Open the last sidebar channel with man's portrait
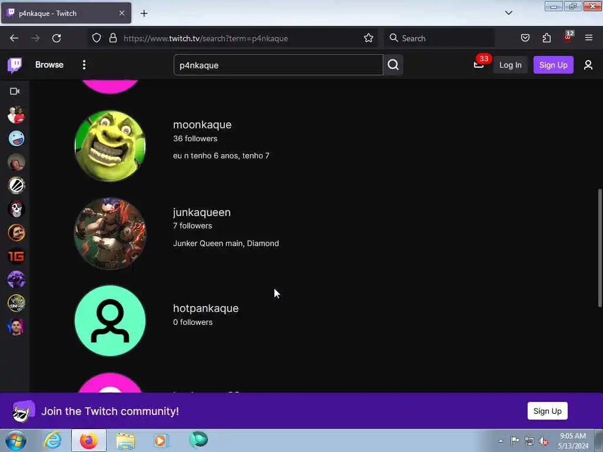 coord(16,327)
